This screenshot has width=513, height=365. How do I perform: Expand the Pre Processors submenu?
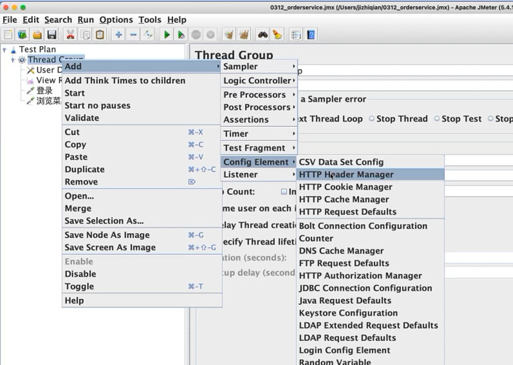click(259, 95)
